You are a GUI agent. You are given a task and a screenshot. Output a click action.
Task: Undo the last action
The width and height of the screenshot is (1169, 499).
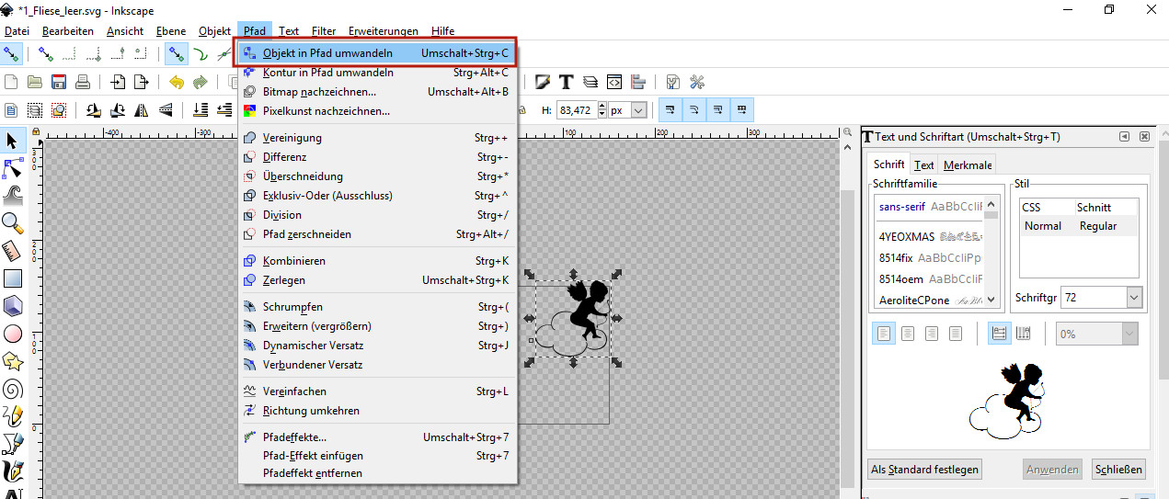coord(177,82)
